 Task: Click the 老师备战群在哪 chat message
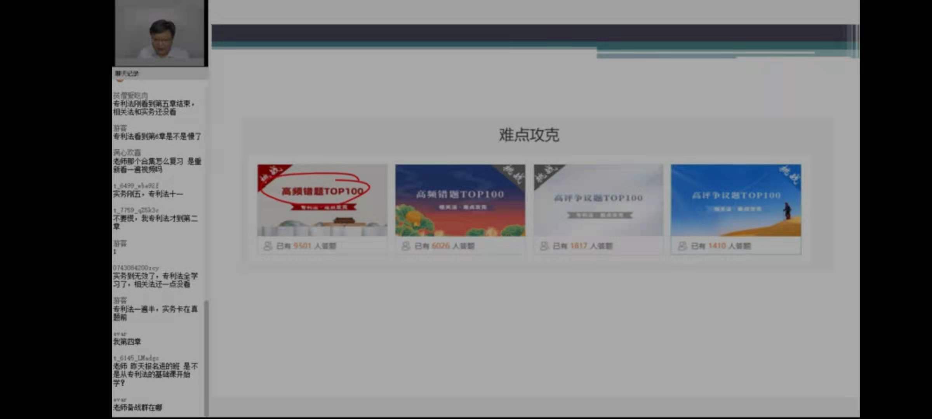[x=137, y=407]
